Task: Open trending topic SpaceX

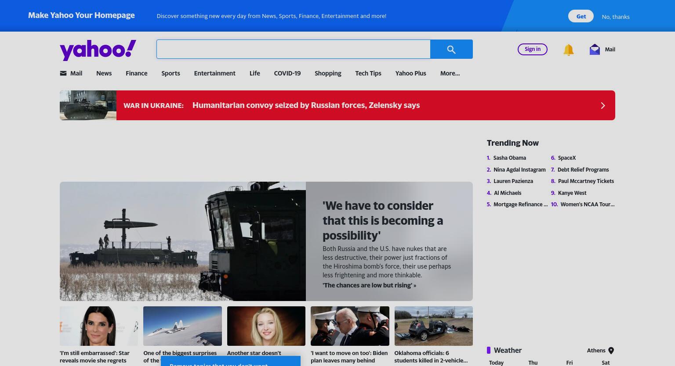Action: click(x=567, y=158)
